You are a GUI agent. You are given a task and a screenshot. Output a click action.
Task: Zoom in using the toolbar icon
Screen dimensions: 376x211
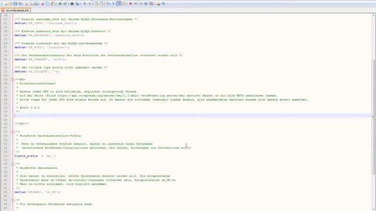pos(85,4)
